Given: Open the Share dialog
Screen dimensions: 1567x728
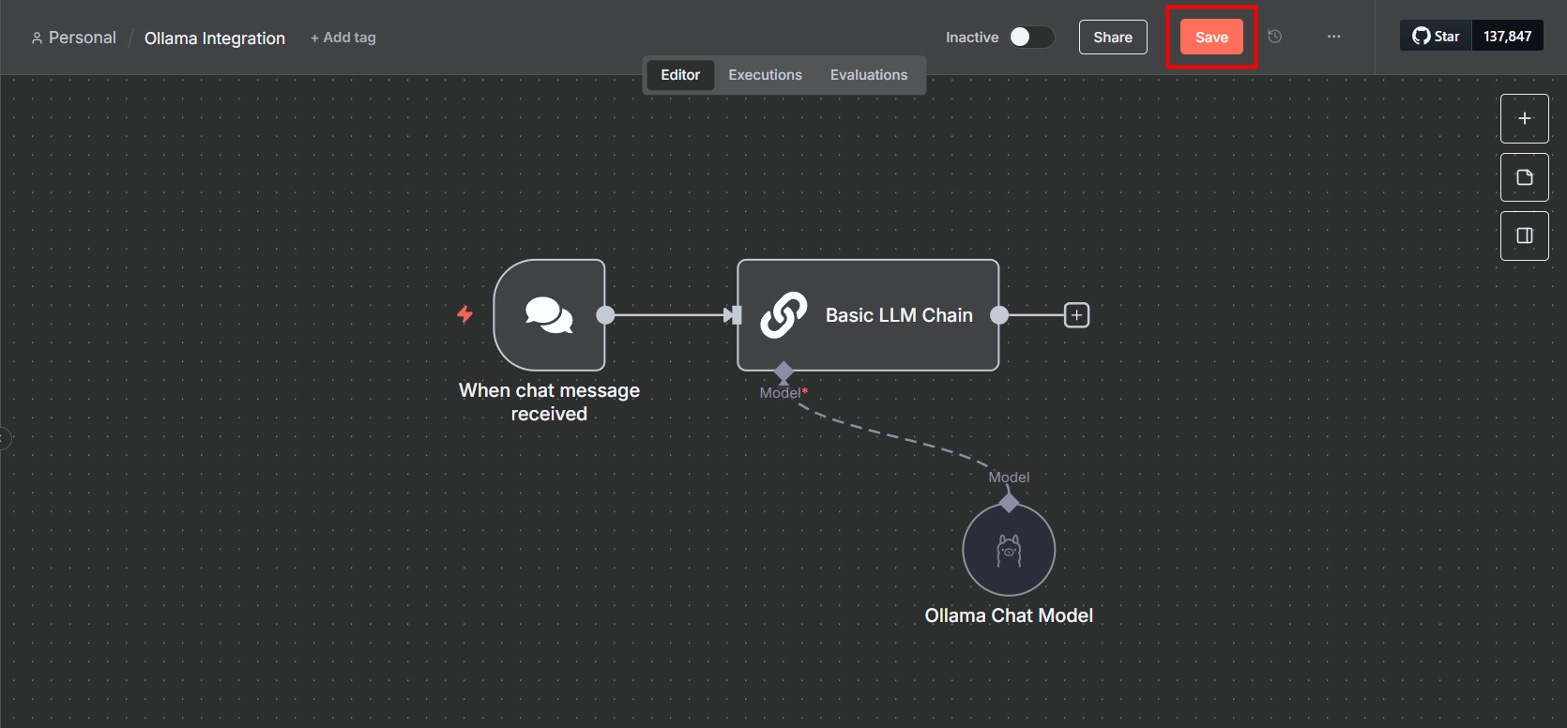Looking at the screenshot, I should 1113,38.
